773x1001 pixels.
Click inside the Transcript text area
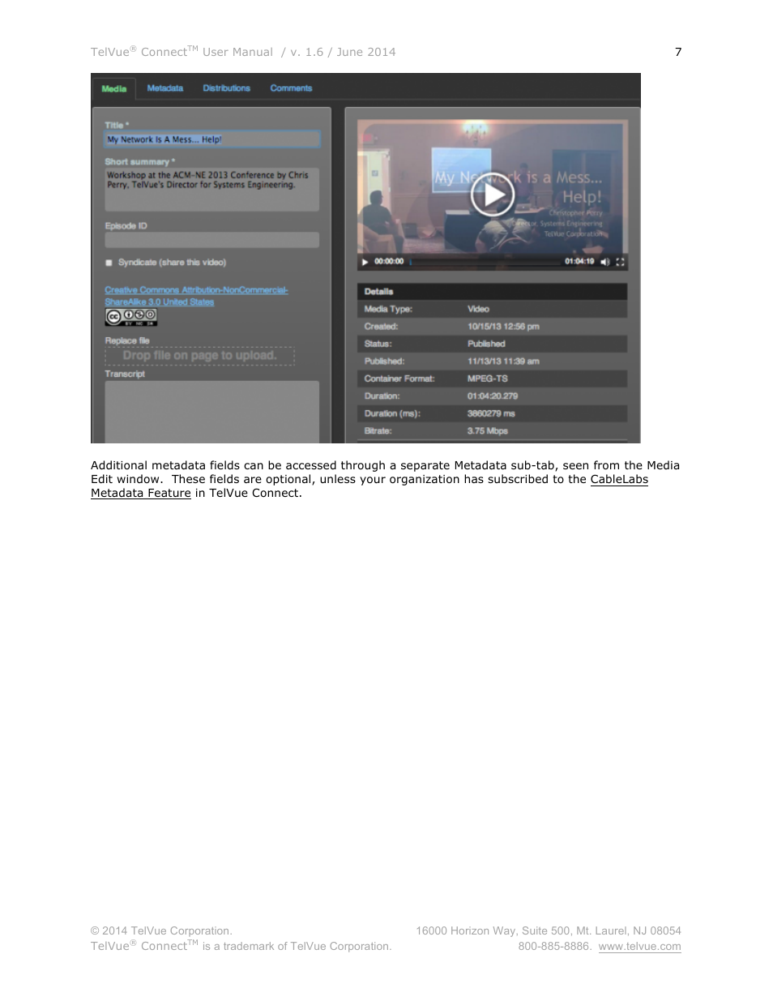(x=212, y=412)
